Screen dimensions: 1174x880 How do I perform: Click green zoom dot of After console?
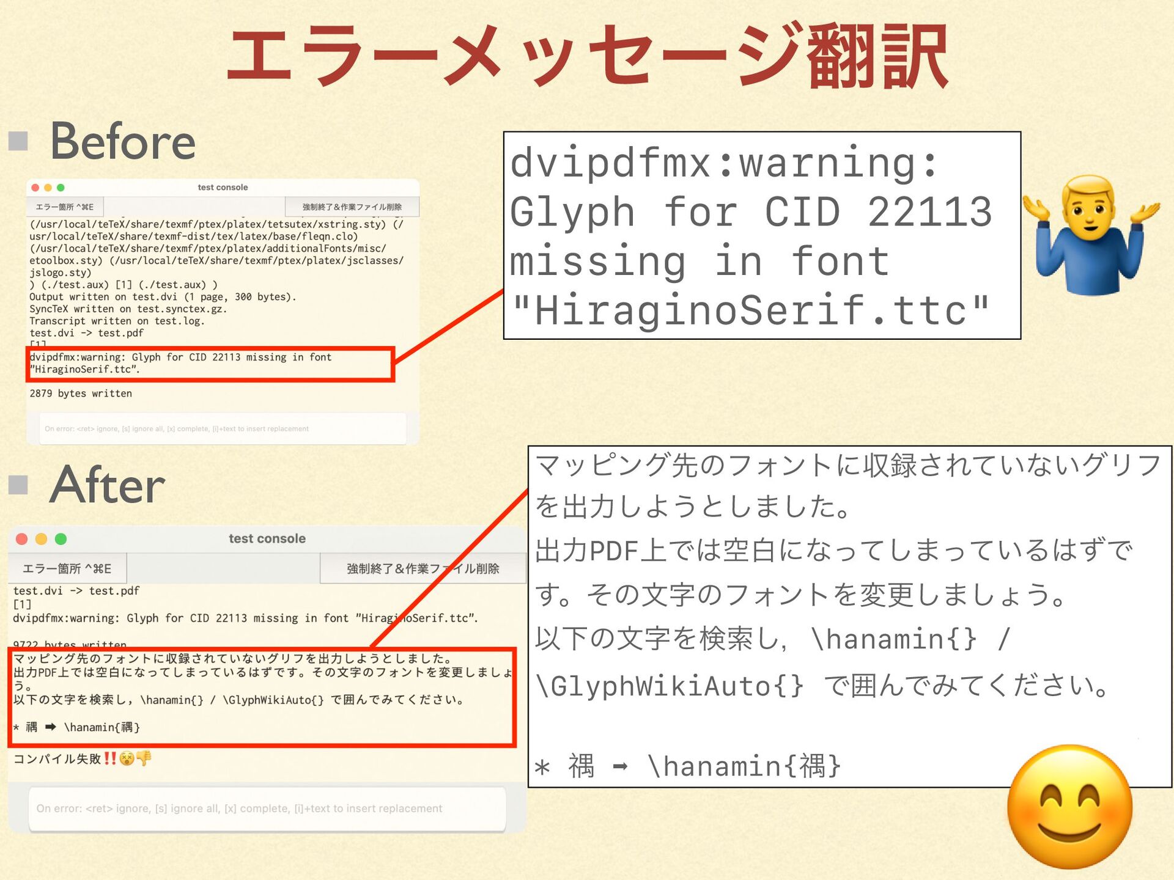coord(61,538)
